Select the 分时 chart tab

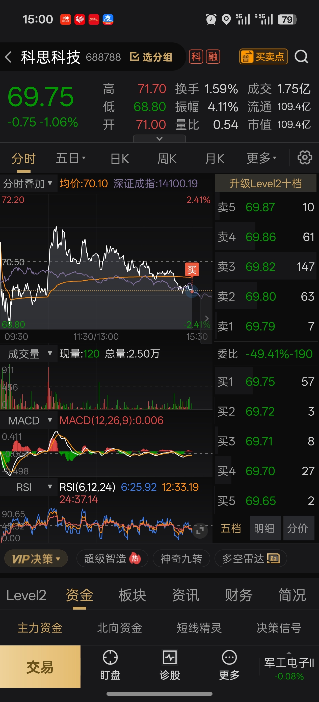click(24, 158)
